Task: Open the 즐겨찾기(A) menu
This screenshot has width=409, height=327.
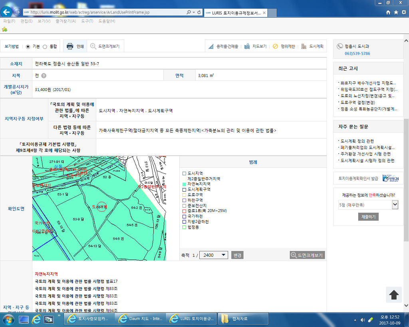Action: pyautogui.click(x=66, y=21)
